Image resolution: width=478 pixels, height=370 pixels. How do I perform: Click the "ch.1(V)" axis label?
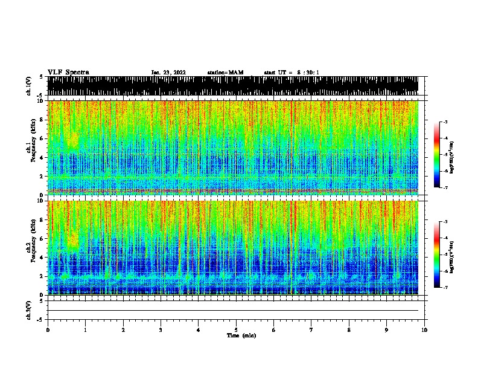pos(28,86)
